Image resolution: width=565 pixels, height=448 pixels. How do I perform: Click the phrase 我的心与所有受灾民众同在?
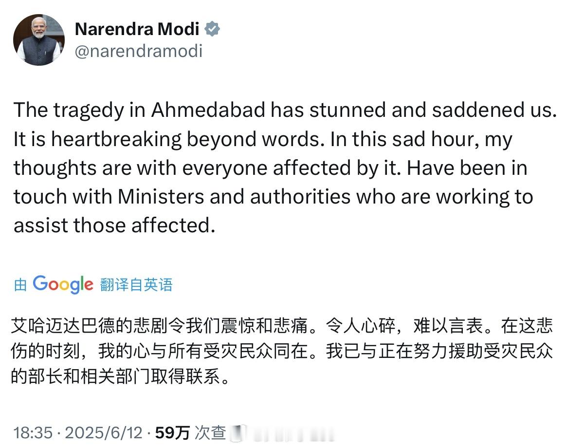[x=203, y=351]
